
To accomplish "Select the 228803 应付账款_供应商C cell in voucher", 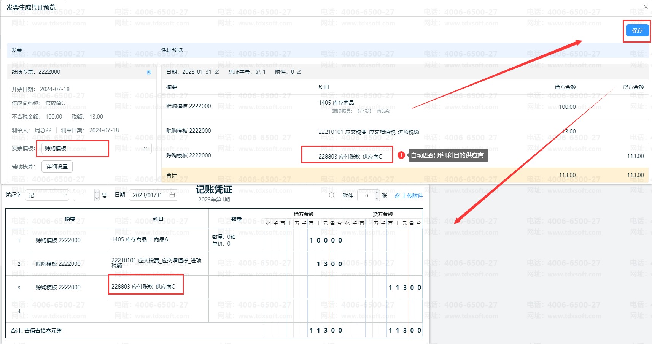I will (143, 287).
